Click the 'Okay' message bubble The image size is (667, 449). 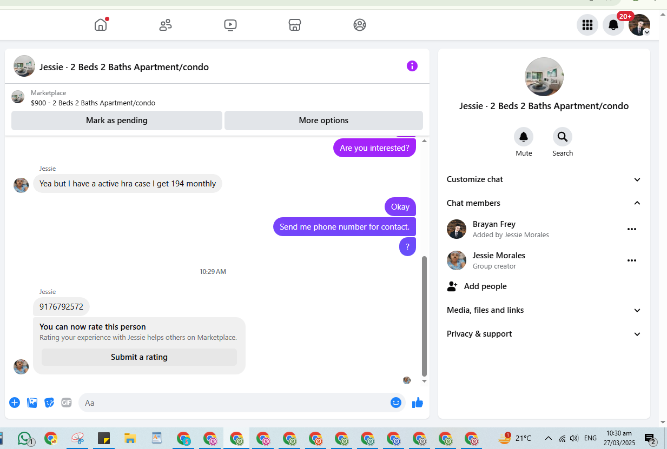coord(400,207)
